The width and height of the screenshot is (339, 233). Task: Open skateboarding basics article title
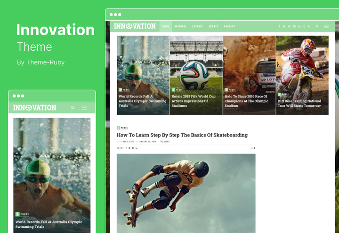[x=182, y=135]
